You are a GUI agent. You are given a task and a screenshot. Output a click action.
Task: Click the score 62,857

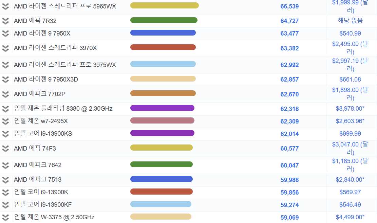pos(289,80)
